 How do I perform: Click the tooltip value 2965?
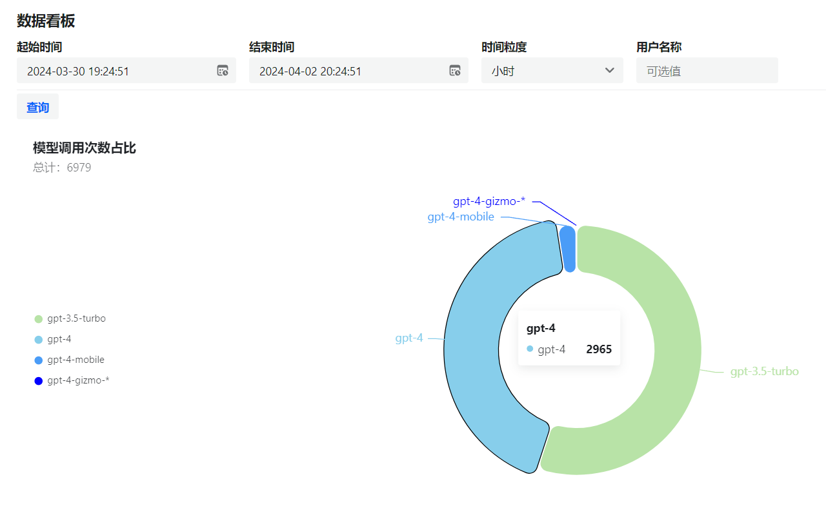point(599,349)
